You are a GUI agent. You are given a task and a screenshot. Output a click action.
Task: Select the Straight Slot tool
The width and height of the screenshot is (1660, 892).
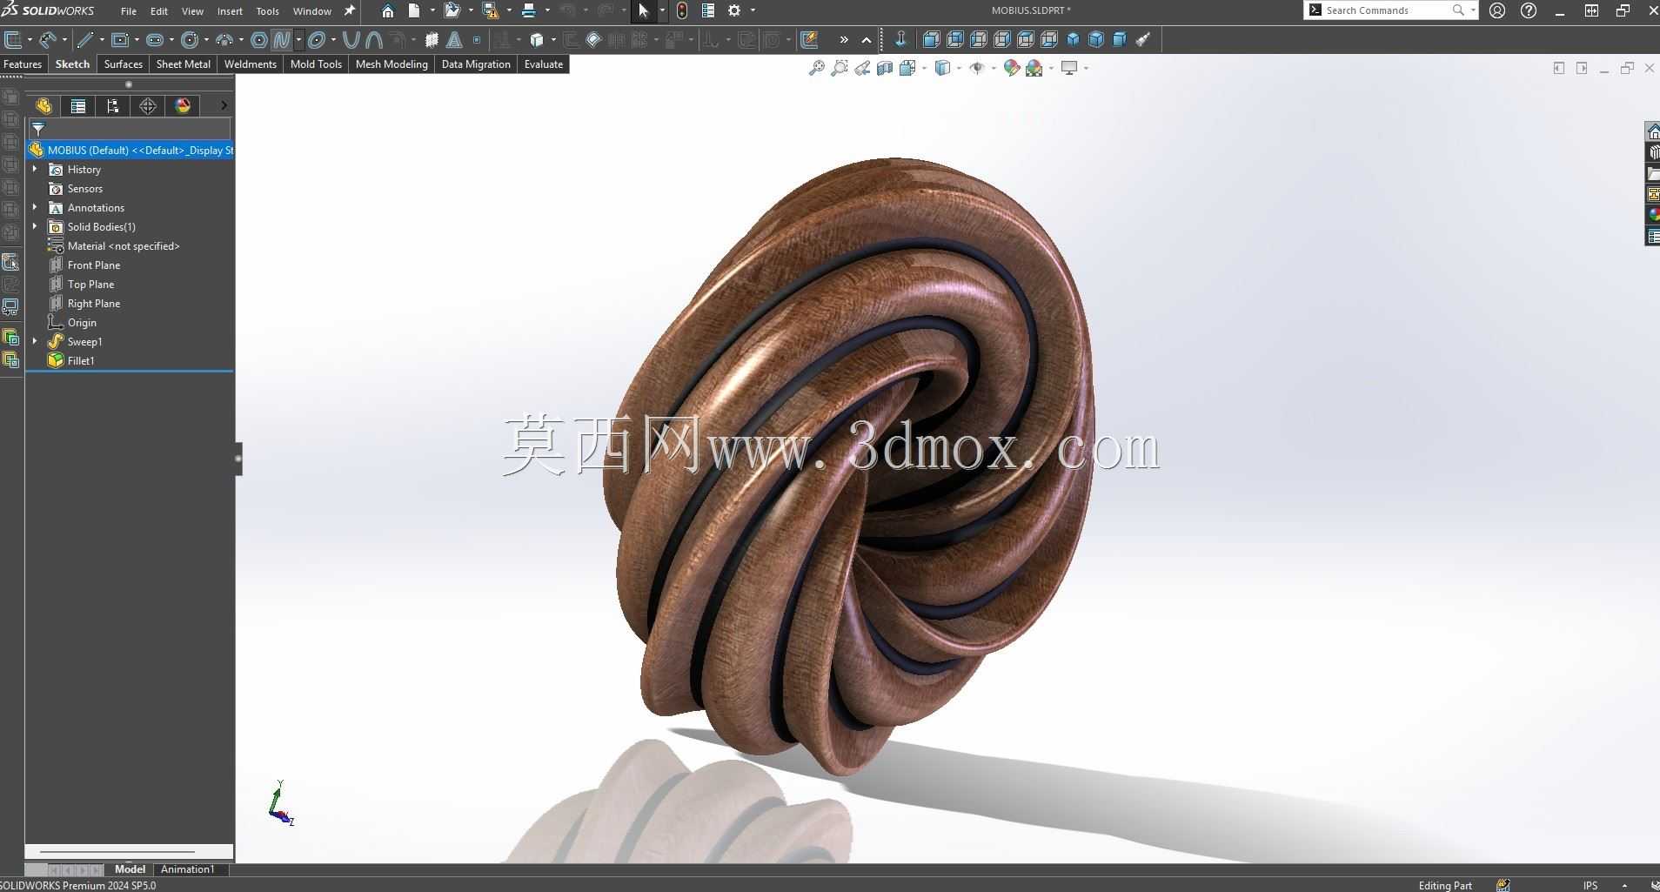(155, 39)
